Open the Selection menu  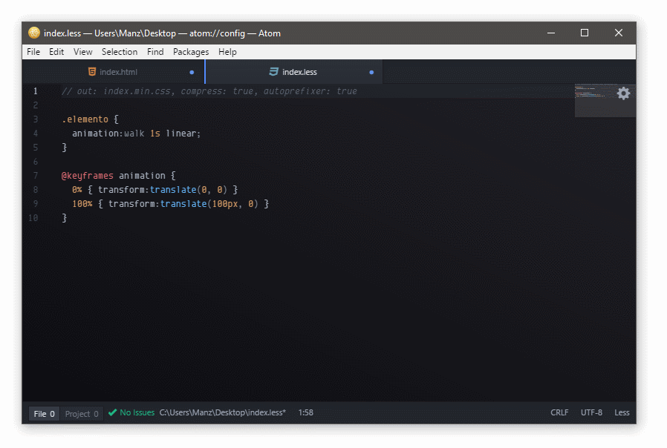(120, 52)
